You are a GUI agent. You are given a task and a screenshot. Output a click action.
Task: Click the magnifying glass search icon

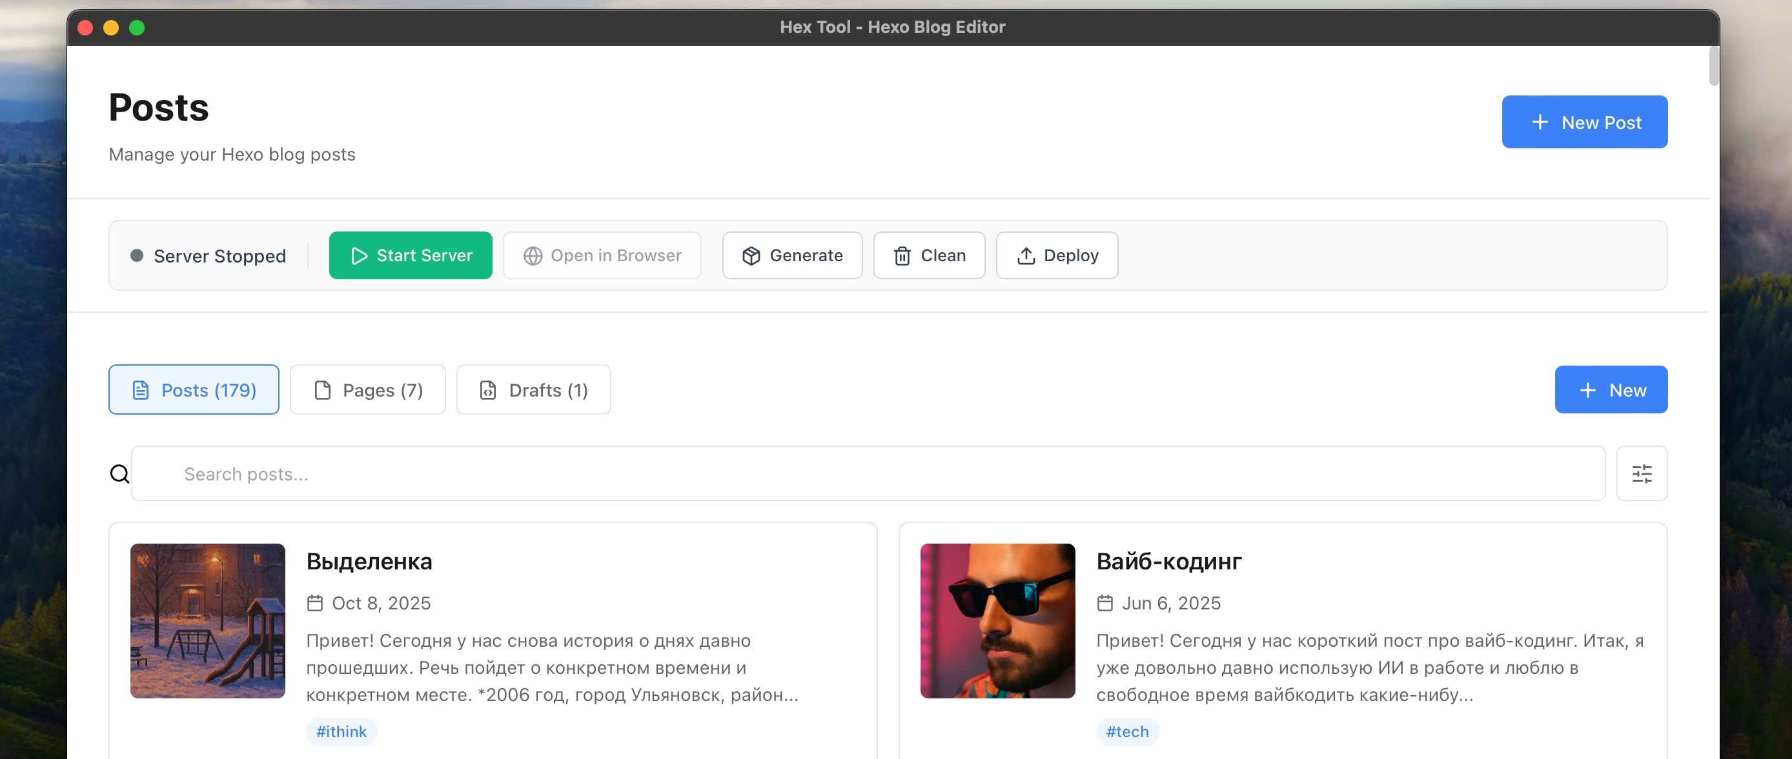(119, 473)
